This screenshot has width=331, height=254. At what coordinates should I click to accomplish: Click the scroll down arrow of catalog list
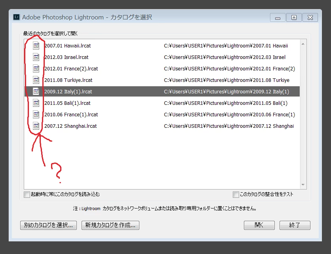click(x=303, y=185)
